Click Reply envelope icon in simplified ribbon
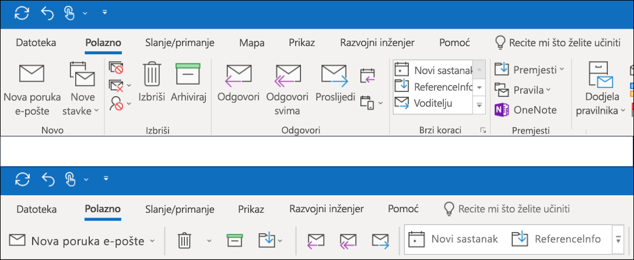This screenshot has width=634, height=260. click(316, 241)
